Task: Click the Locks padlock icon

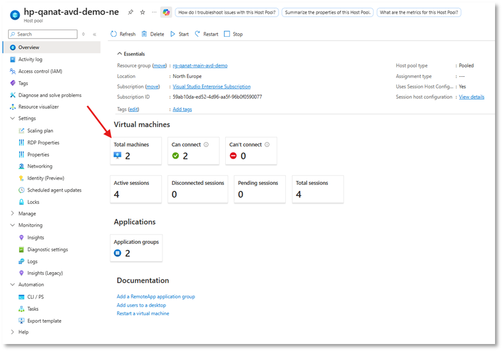Action: [21, 202]
